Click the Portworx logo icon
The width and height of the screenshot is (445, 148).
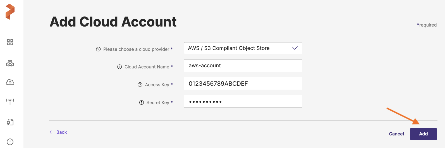(10, 12)
